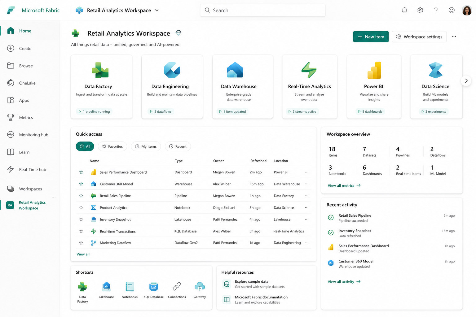Open more options for Sales Performance Dashboard row
This screenshot has width=476, height=317.
click(307, 172)
